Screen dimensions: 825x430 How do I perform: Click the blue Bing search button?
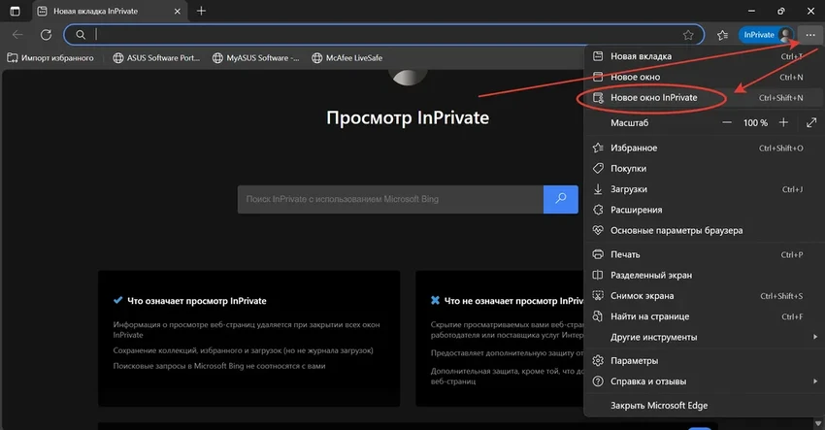(x=560, y=199)
